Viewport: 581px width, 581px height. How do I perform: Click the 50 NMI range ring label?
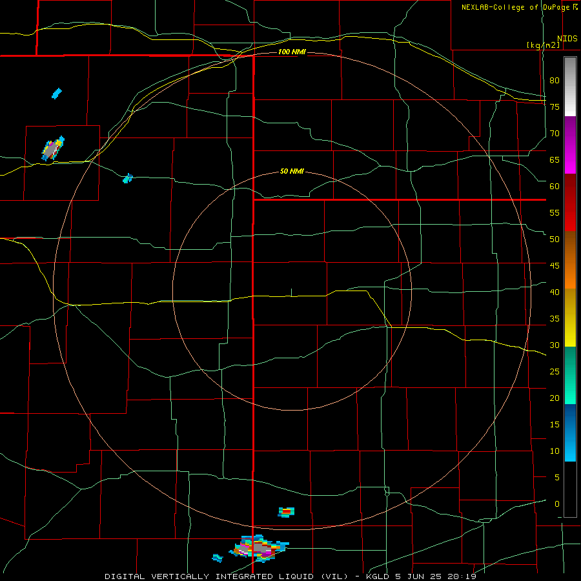point(292,171)
